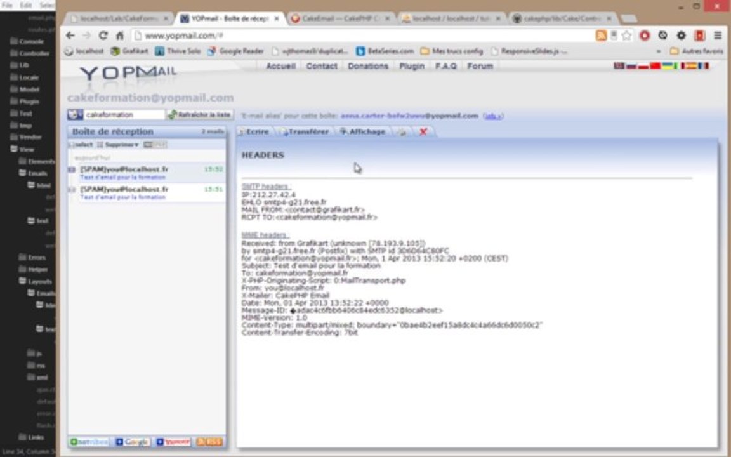Click the red circular extension icon
This screenshot has height=457, width=731.
click(645, 36)
